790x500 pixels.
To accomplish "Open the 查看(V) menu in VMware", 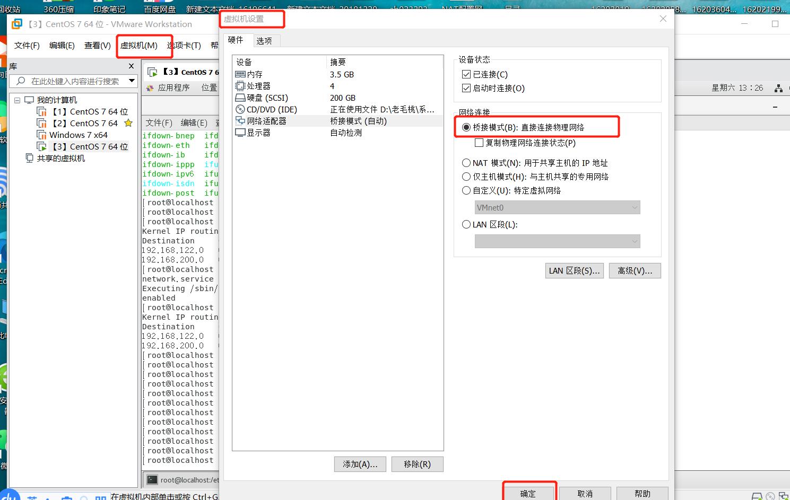I will click(98, 46).
